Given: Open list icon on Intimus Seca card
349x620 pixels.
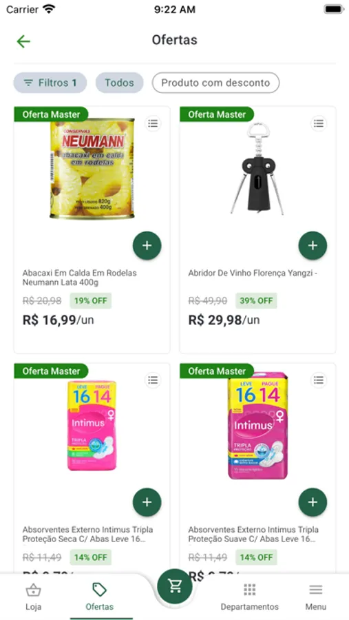Looking at the screenshot, I should coord(153,380).
